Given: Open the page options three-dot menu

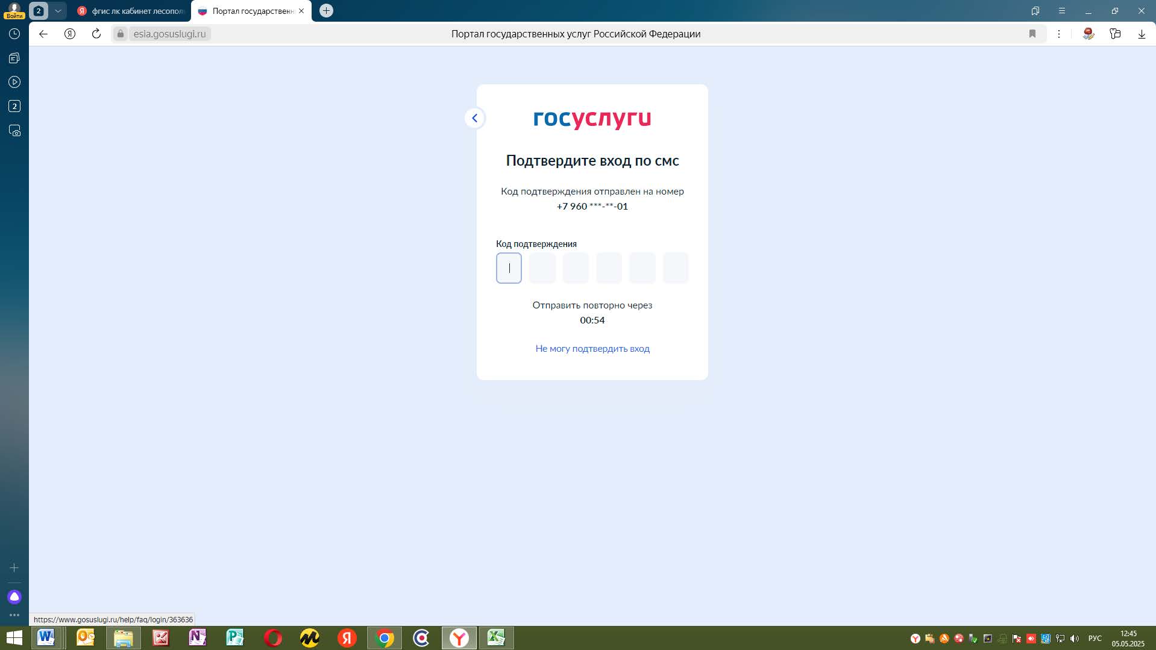Looking at the screenshot, I should [x=1059, y=34].
